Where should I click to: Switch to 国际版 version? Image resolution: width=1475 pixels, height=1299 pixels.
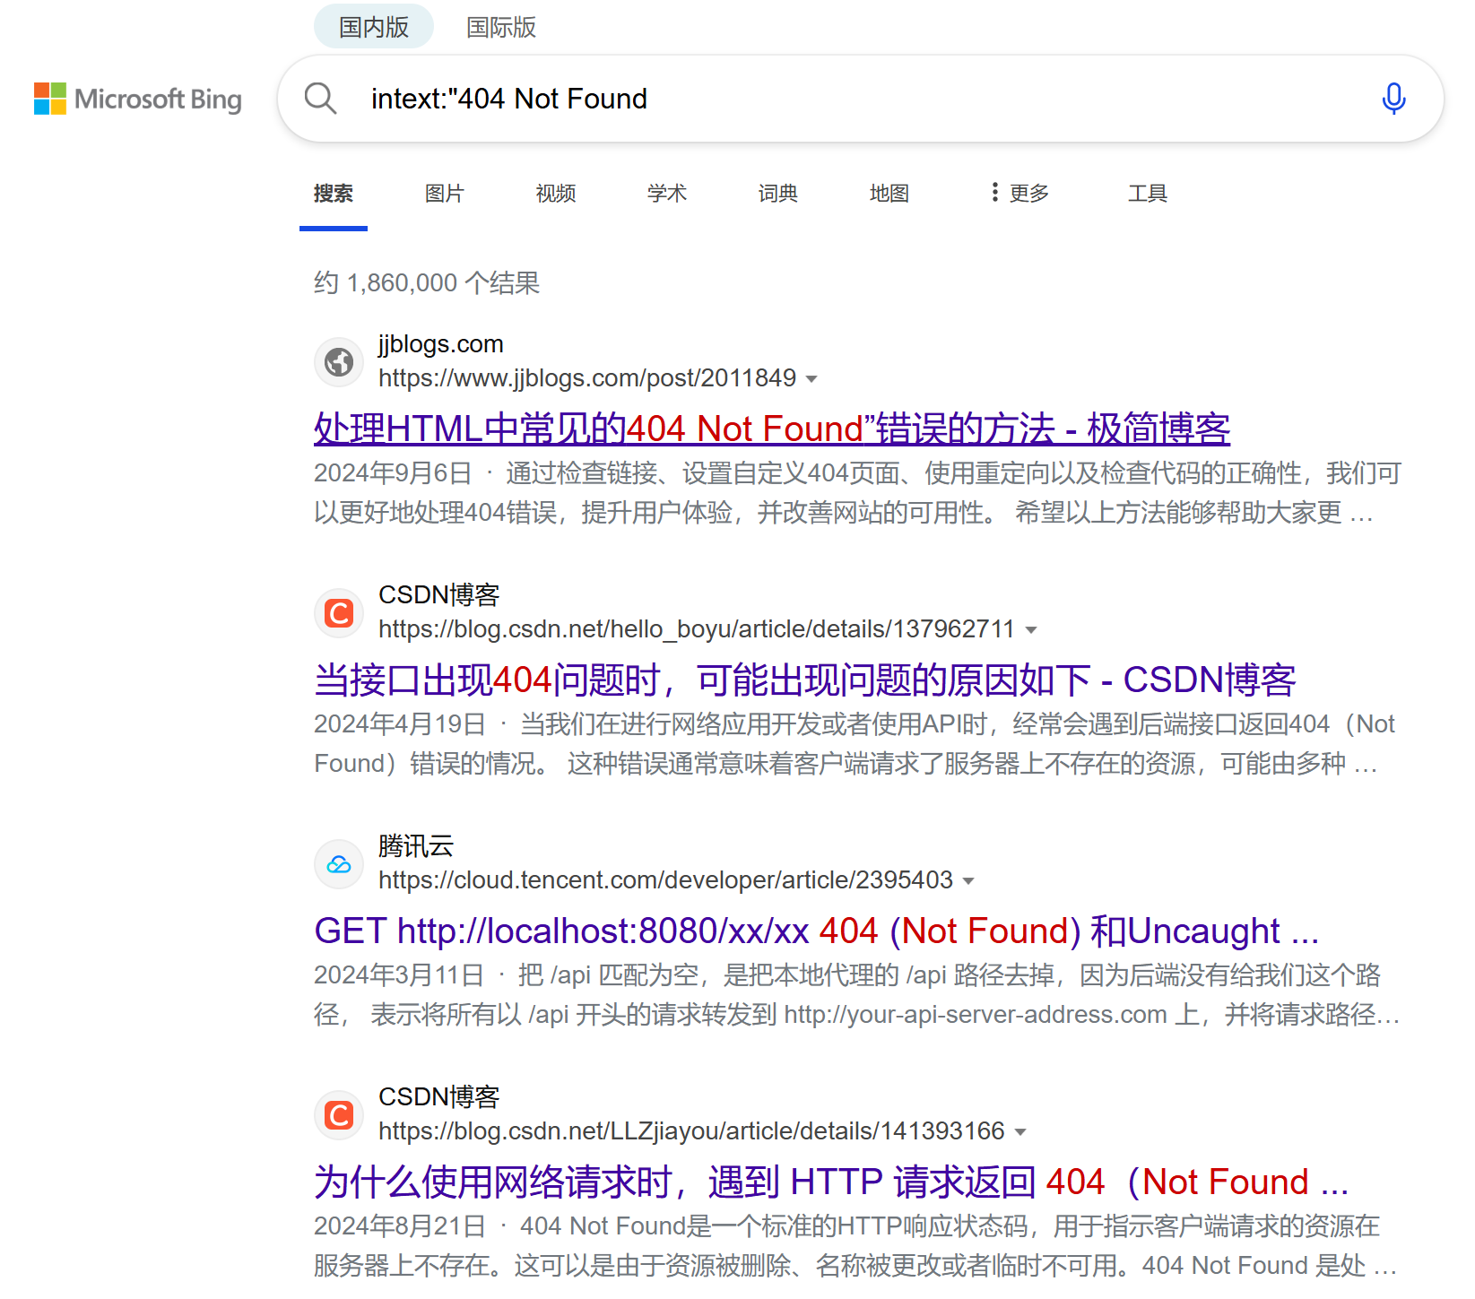(501, 27)
